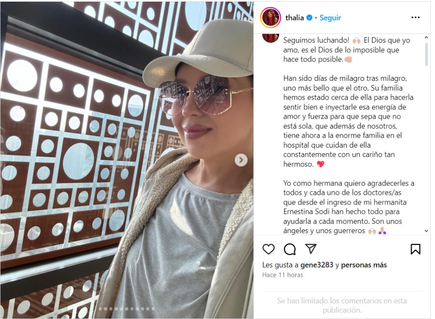Image resolution: width=435 pixels, height=319 pixels.
Task: Open the thalia username link
Action: pos(294,18)
